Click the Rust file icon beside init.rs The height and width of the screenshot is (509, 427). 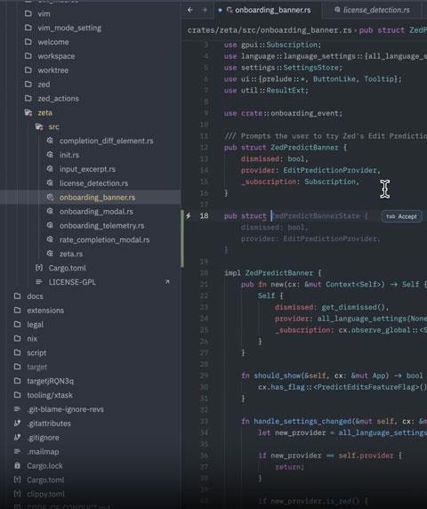tap(50, 155)
